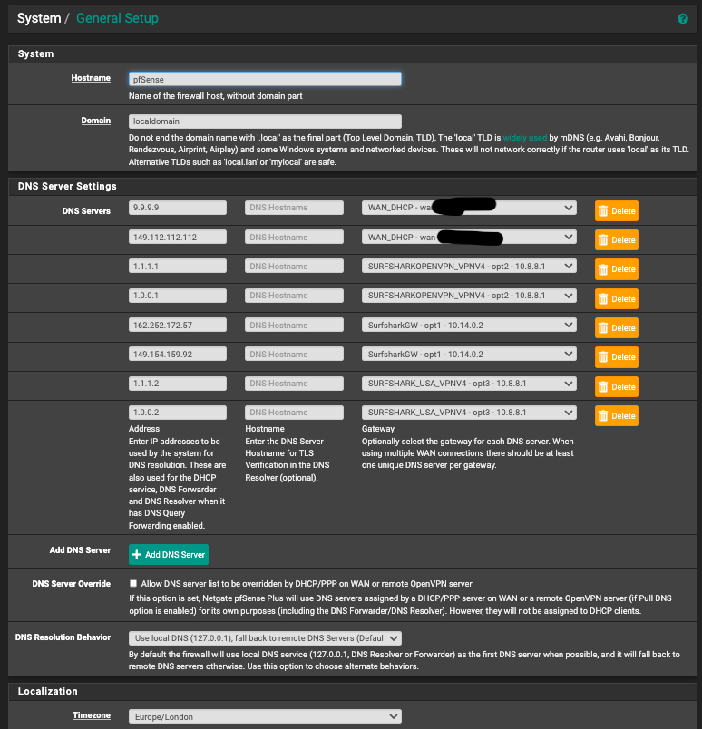Open gateway dropdown for 162.252.172.57

click(469, 325)
